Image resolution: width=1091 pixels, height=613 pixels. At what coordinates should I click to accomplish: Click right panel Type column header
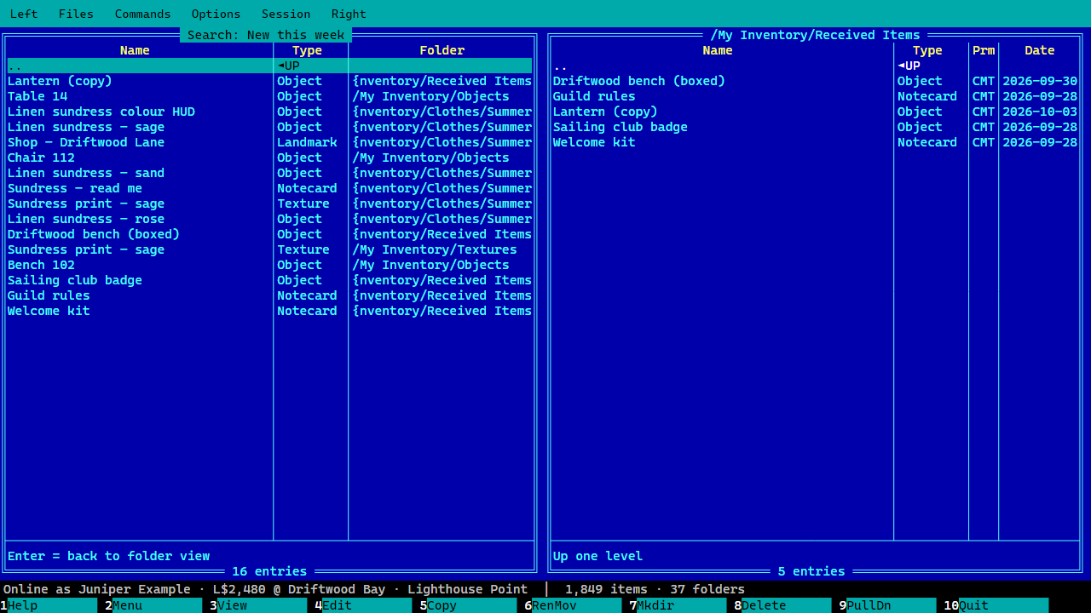(927, 50)
